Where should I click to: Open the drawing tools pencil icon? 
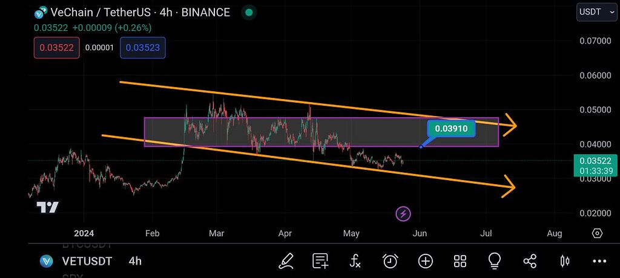pyautogui.click(x=286, y=261)
